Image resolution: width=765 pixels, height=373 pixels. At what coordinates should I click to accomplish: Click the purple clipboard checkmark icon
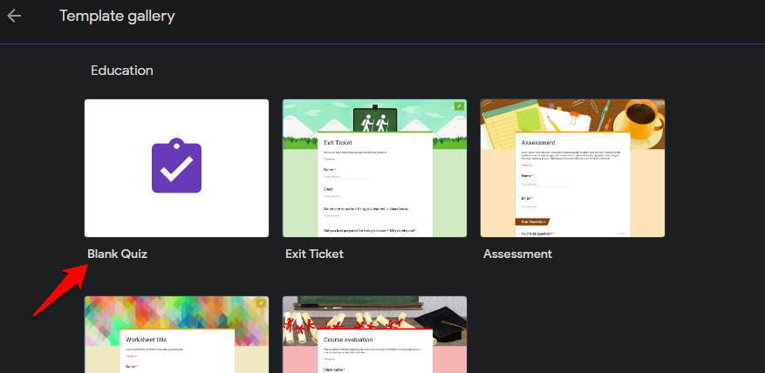176,166
